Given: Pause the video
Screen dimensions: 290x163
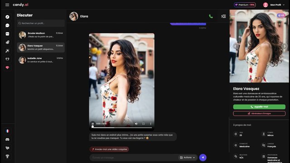Looking at the screenshot, I should pos(92,124).
